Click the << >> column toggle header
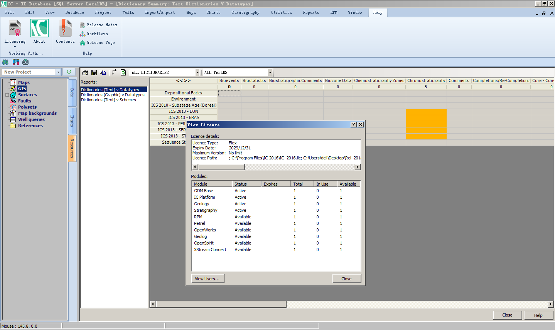 [184, 80]
